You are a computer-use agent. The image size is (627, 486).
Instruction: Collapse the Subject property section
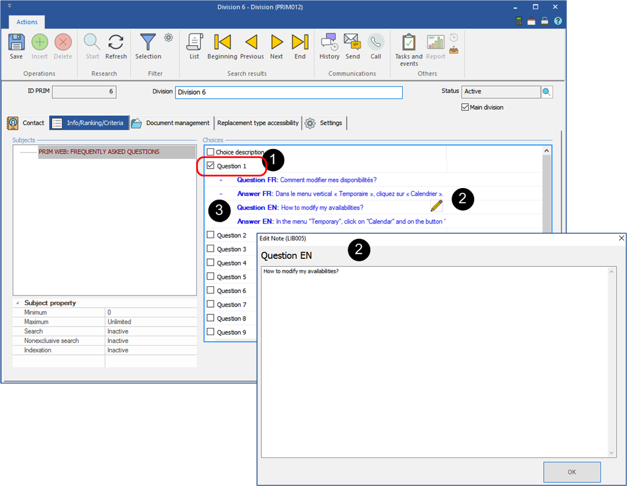(x=17, y=303)
